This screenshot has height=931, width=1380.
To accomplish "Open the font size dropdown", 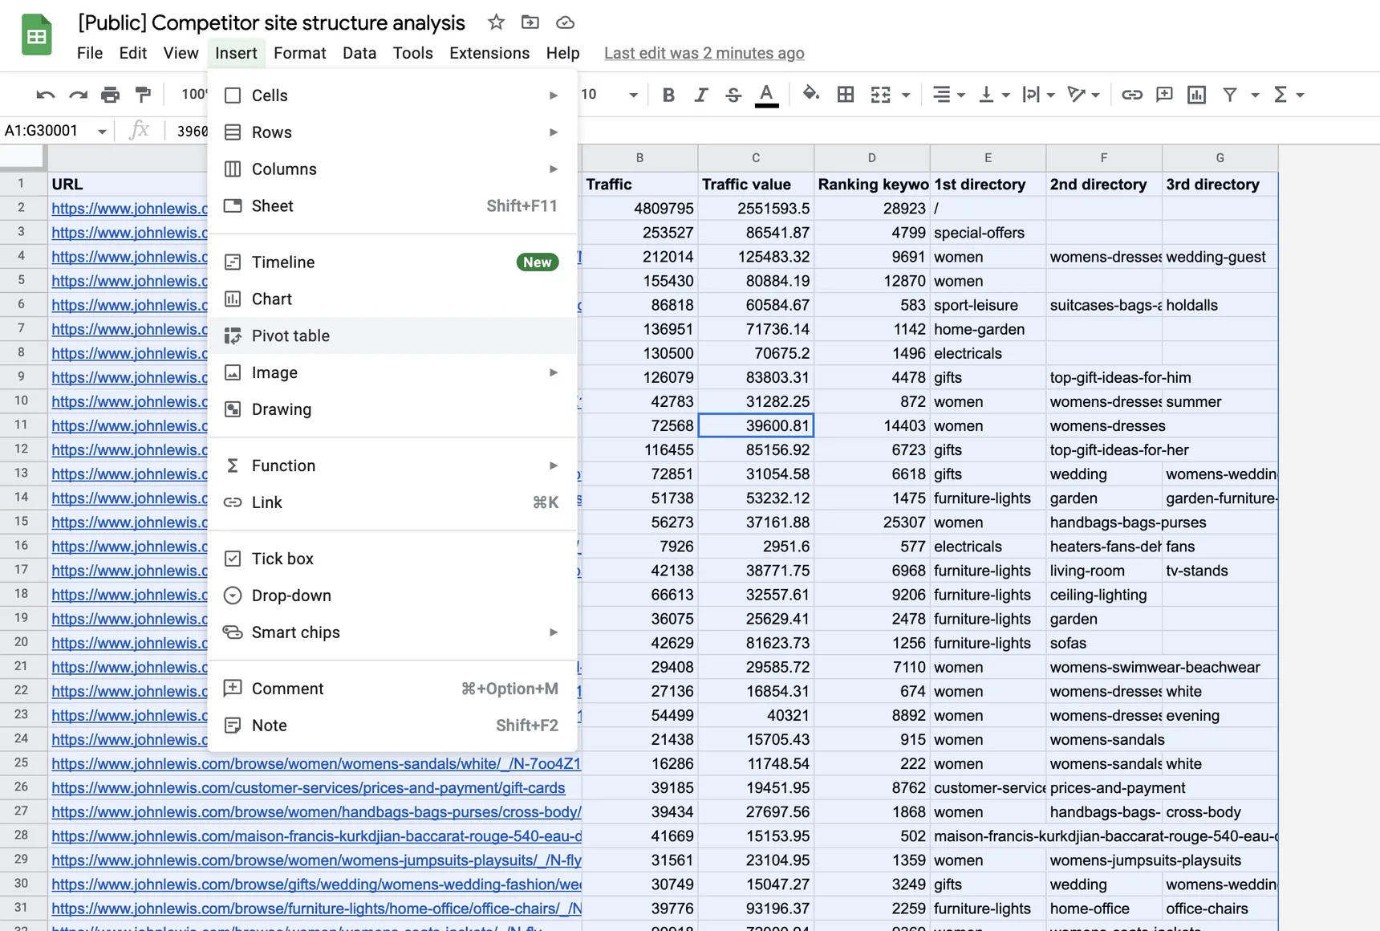I will pos(633,95).
